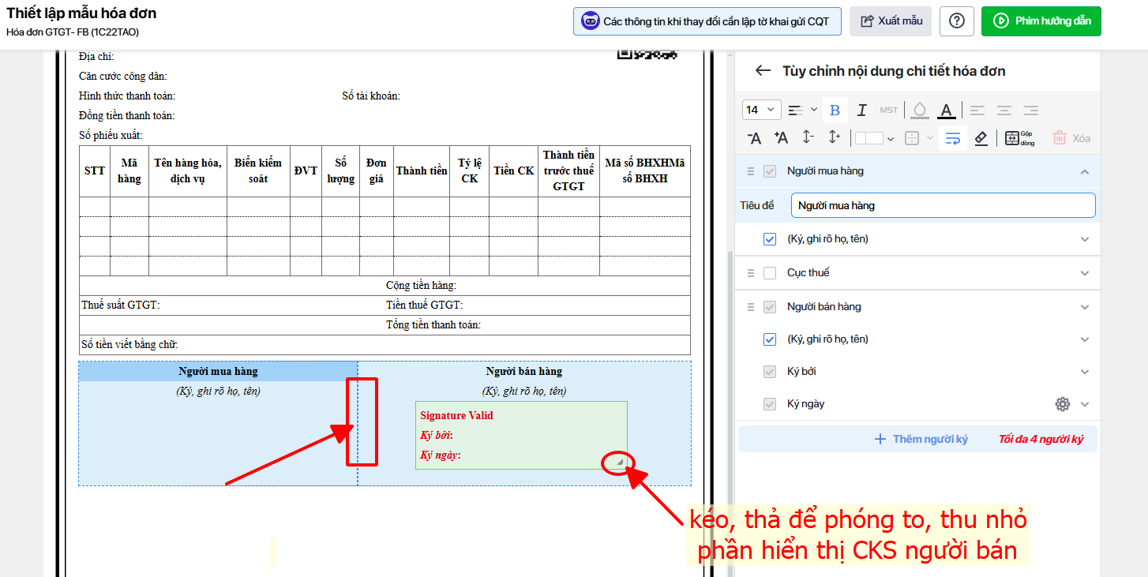This screenshot has height=577, width=1148.
Task: Click the eraser clear formatting icon
Action: click(981, 138)
